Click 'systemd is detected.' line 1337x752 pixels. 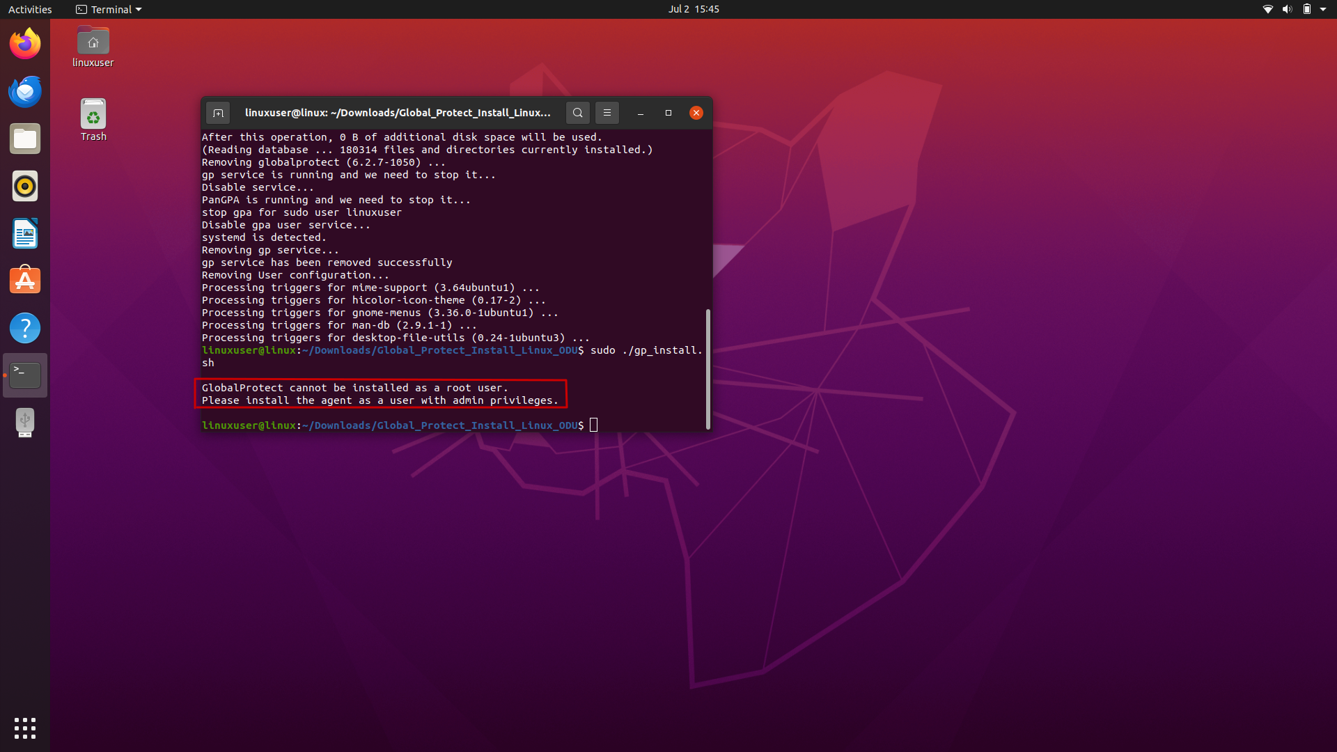click(264, 237)
